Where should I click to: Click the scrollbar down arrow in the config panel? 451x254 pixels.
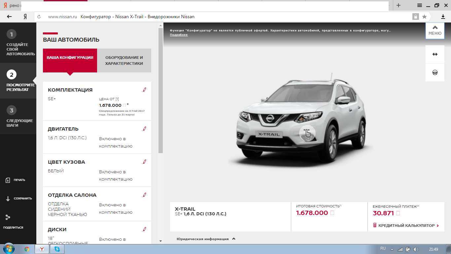pos(160,241)
